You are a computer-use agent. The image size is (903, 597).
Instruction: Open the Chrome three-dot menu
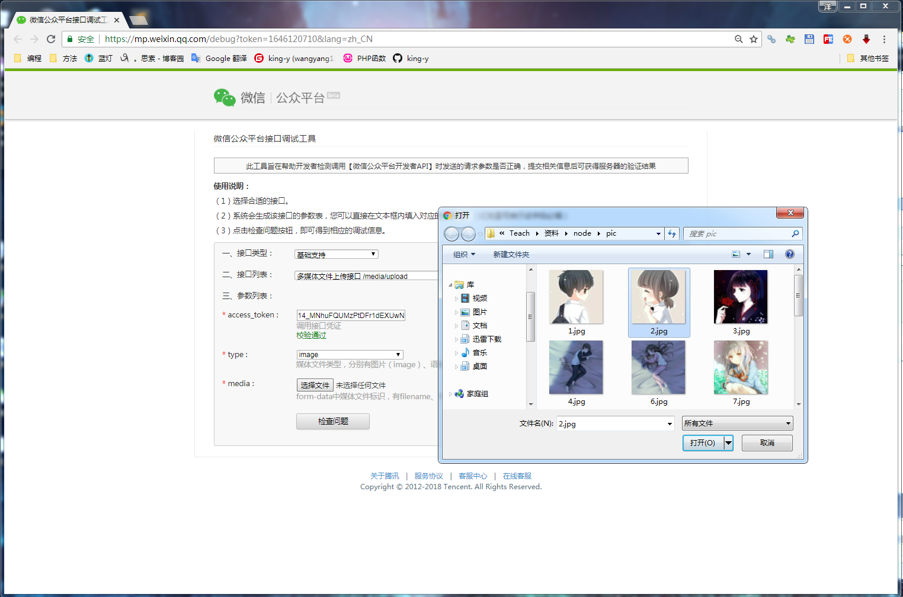tap(884, 39)
